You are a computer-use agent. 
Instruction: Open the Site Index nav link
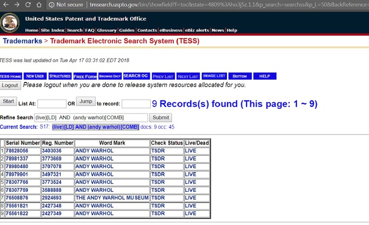point(53,30)
